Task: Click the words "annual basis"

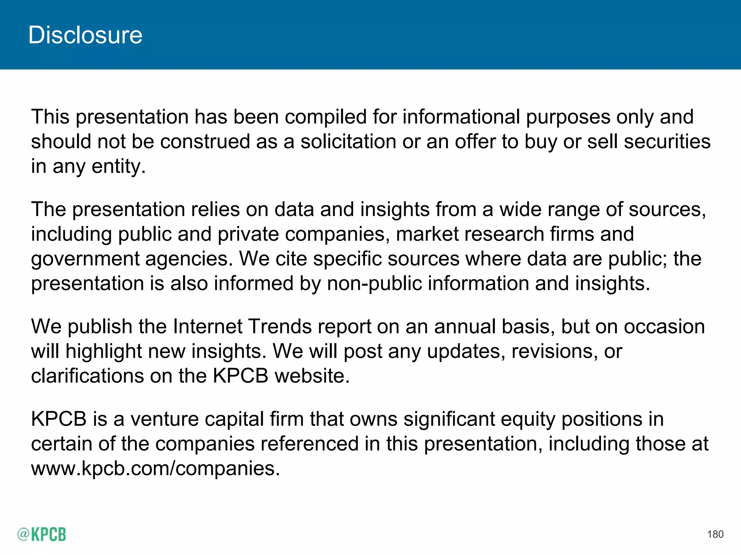Action: pos(492,327)
